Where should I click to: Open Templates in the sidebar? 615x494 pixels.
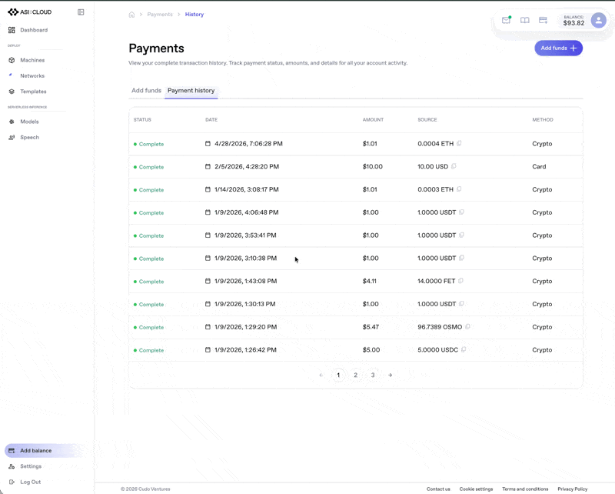click(x=33, y=92)
